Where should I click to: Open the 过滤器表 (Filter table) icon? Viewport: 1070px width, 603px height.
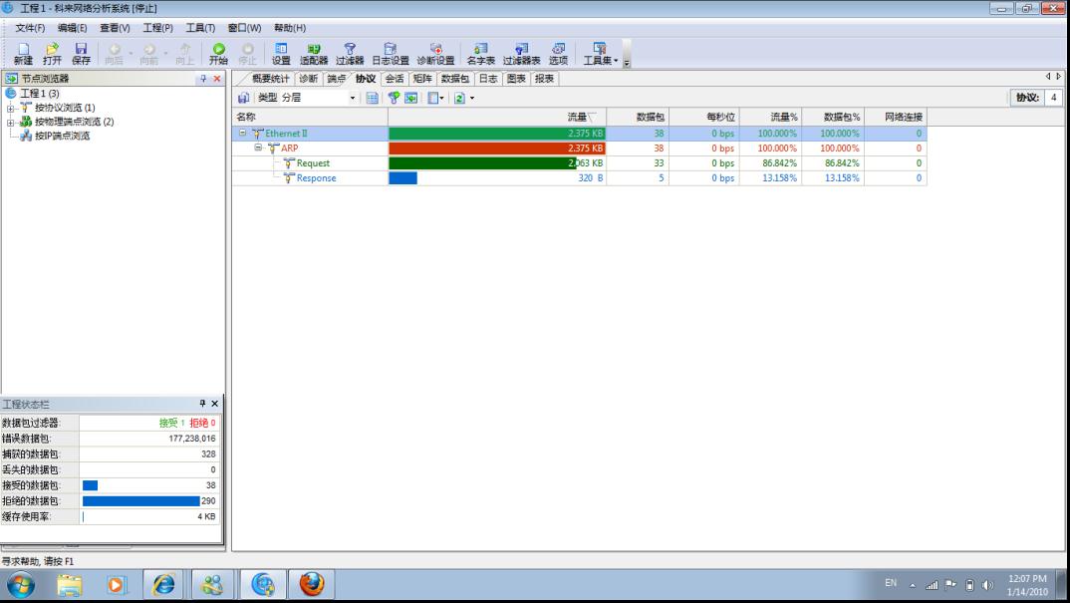[x=521, y=54]
